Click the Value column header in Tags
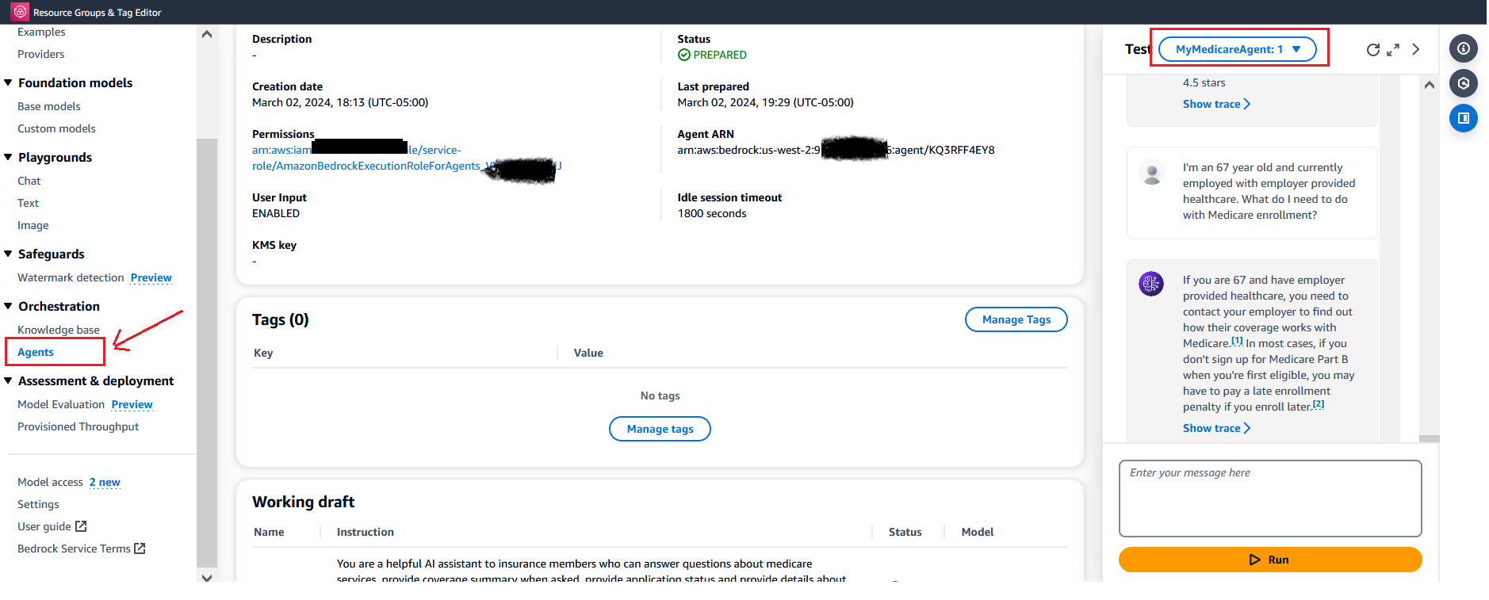The height and width of the screenshot is (600, 1489). click(588, 353)
